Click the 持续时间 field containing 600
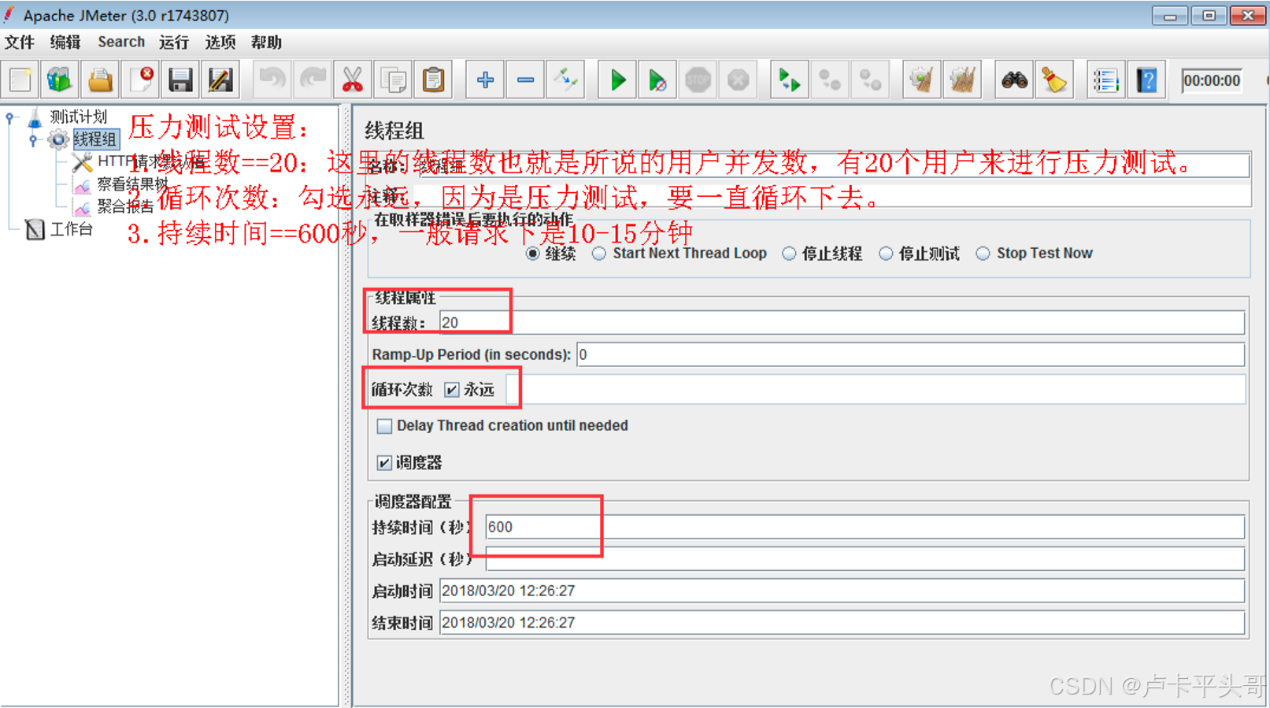 [x=865, y=527]
